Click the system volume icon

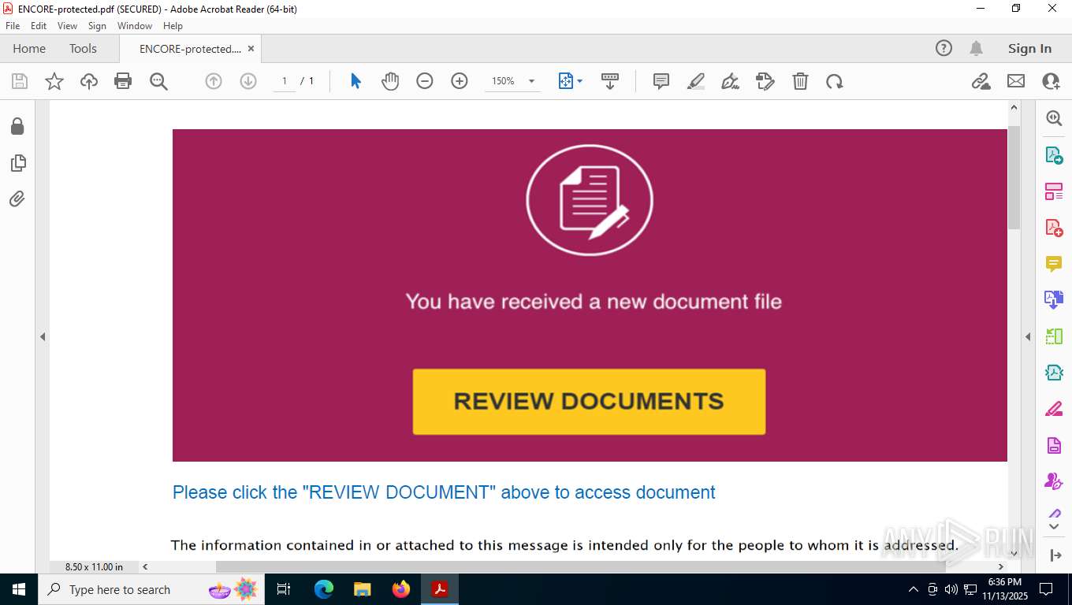coord(951,589)
